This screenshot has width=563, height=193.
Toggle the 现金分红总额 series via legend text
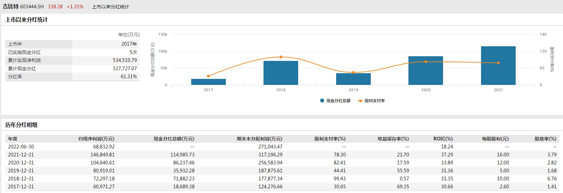pyautogui.click(x=338, y=101)
